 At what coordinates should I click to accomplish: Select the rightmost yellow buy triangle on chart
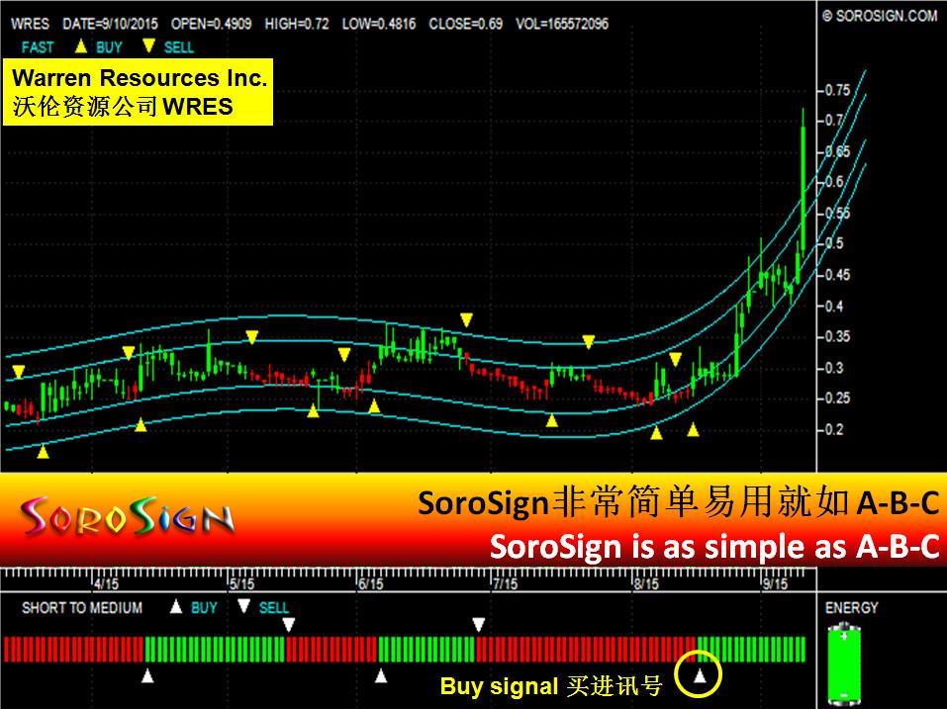point(694,429)
